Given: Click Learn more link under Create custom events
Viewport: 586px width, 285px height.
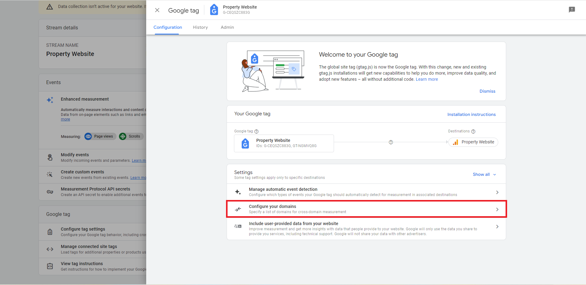Looking at the screenshot, I should [138, 178].
